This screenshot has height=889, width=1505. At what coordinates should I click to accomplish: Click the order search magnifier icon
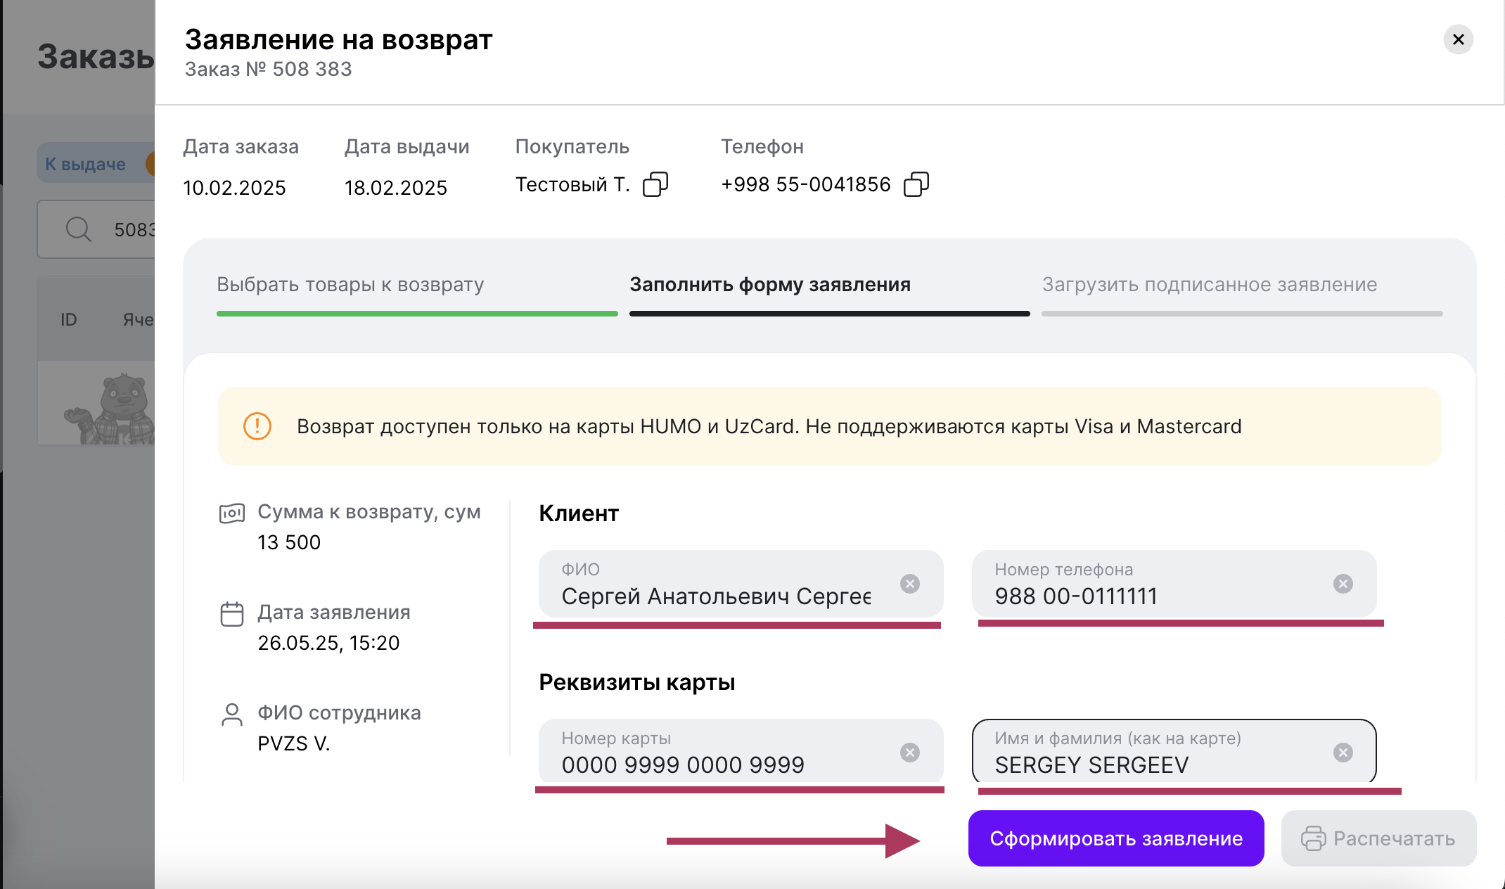tap(78, 229)
